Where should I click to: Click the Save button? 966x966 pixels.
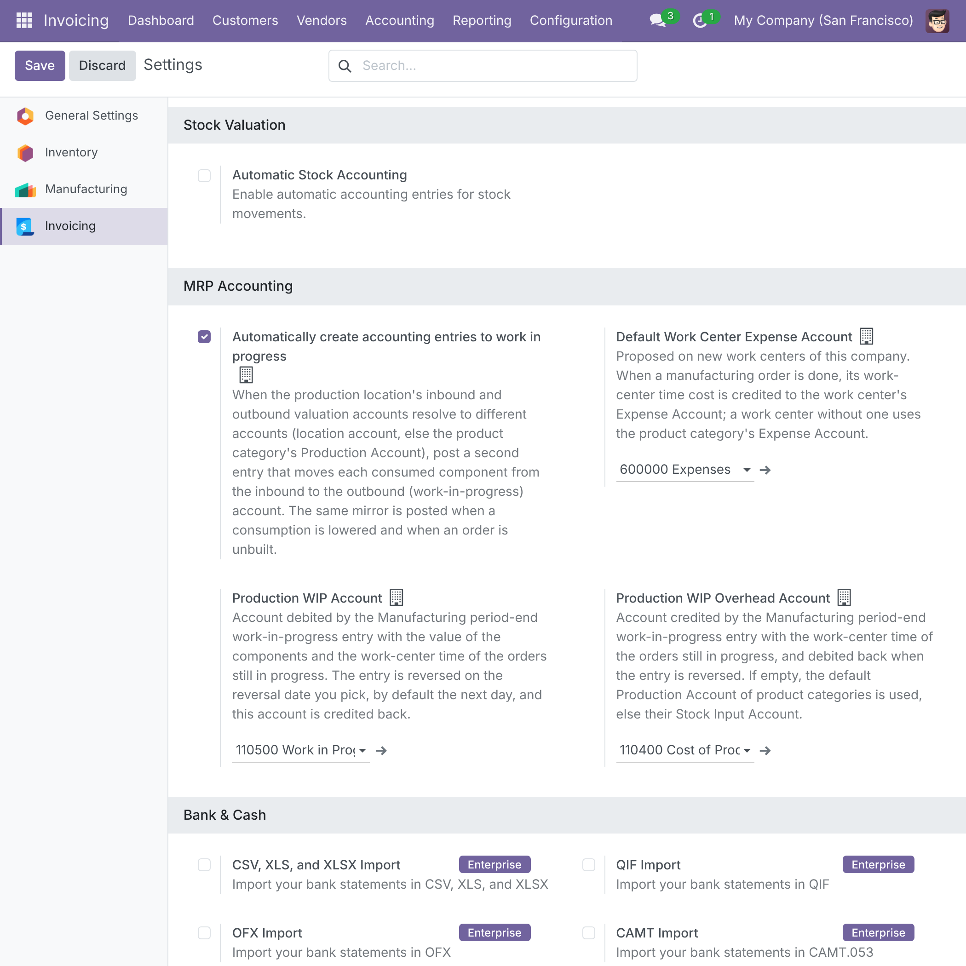click(40, 65)
